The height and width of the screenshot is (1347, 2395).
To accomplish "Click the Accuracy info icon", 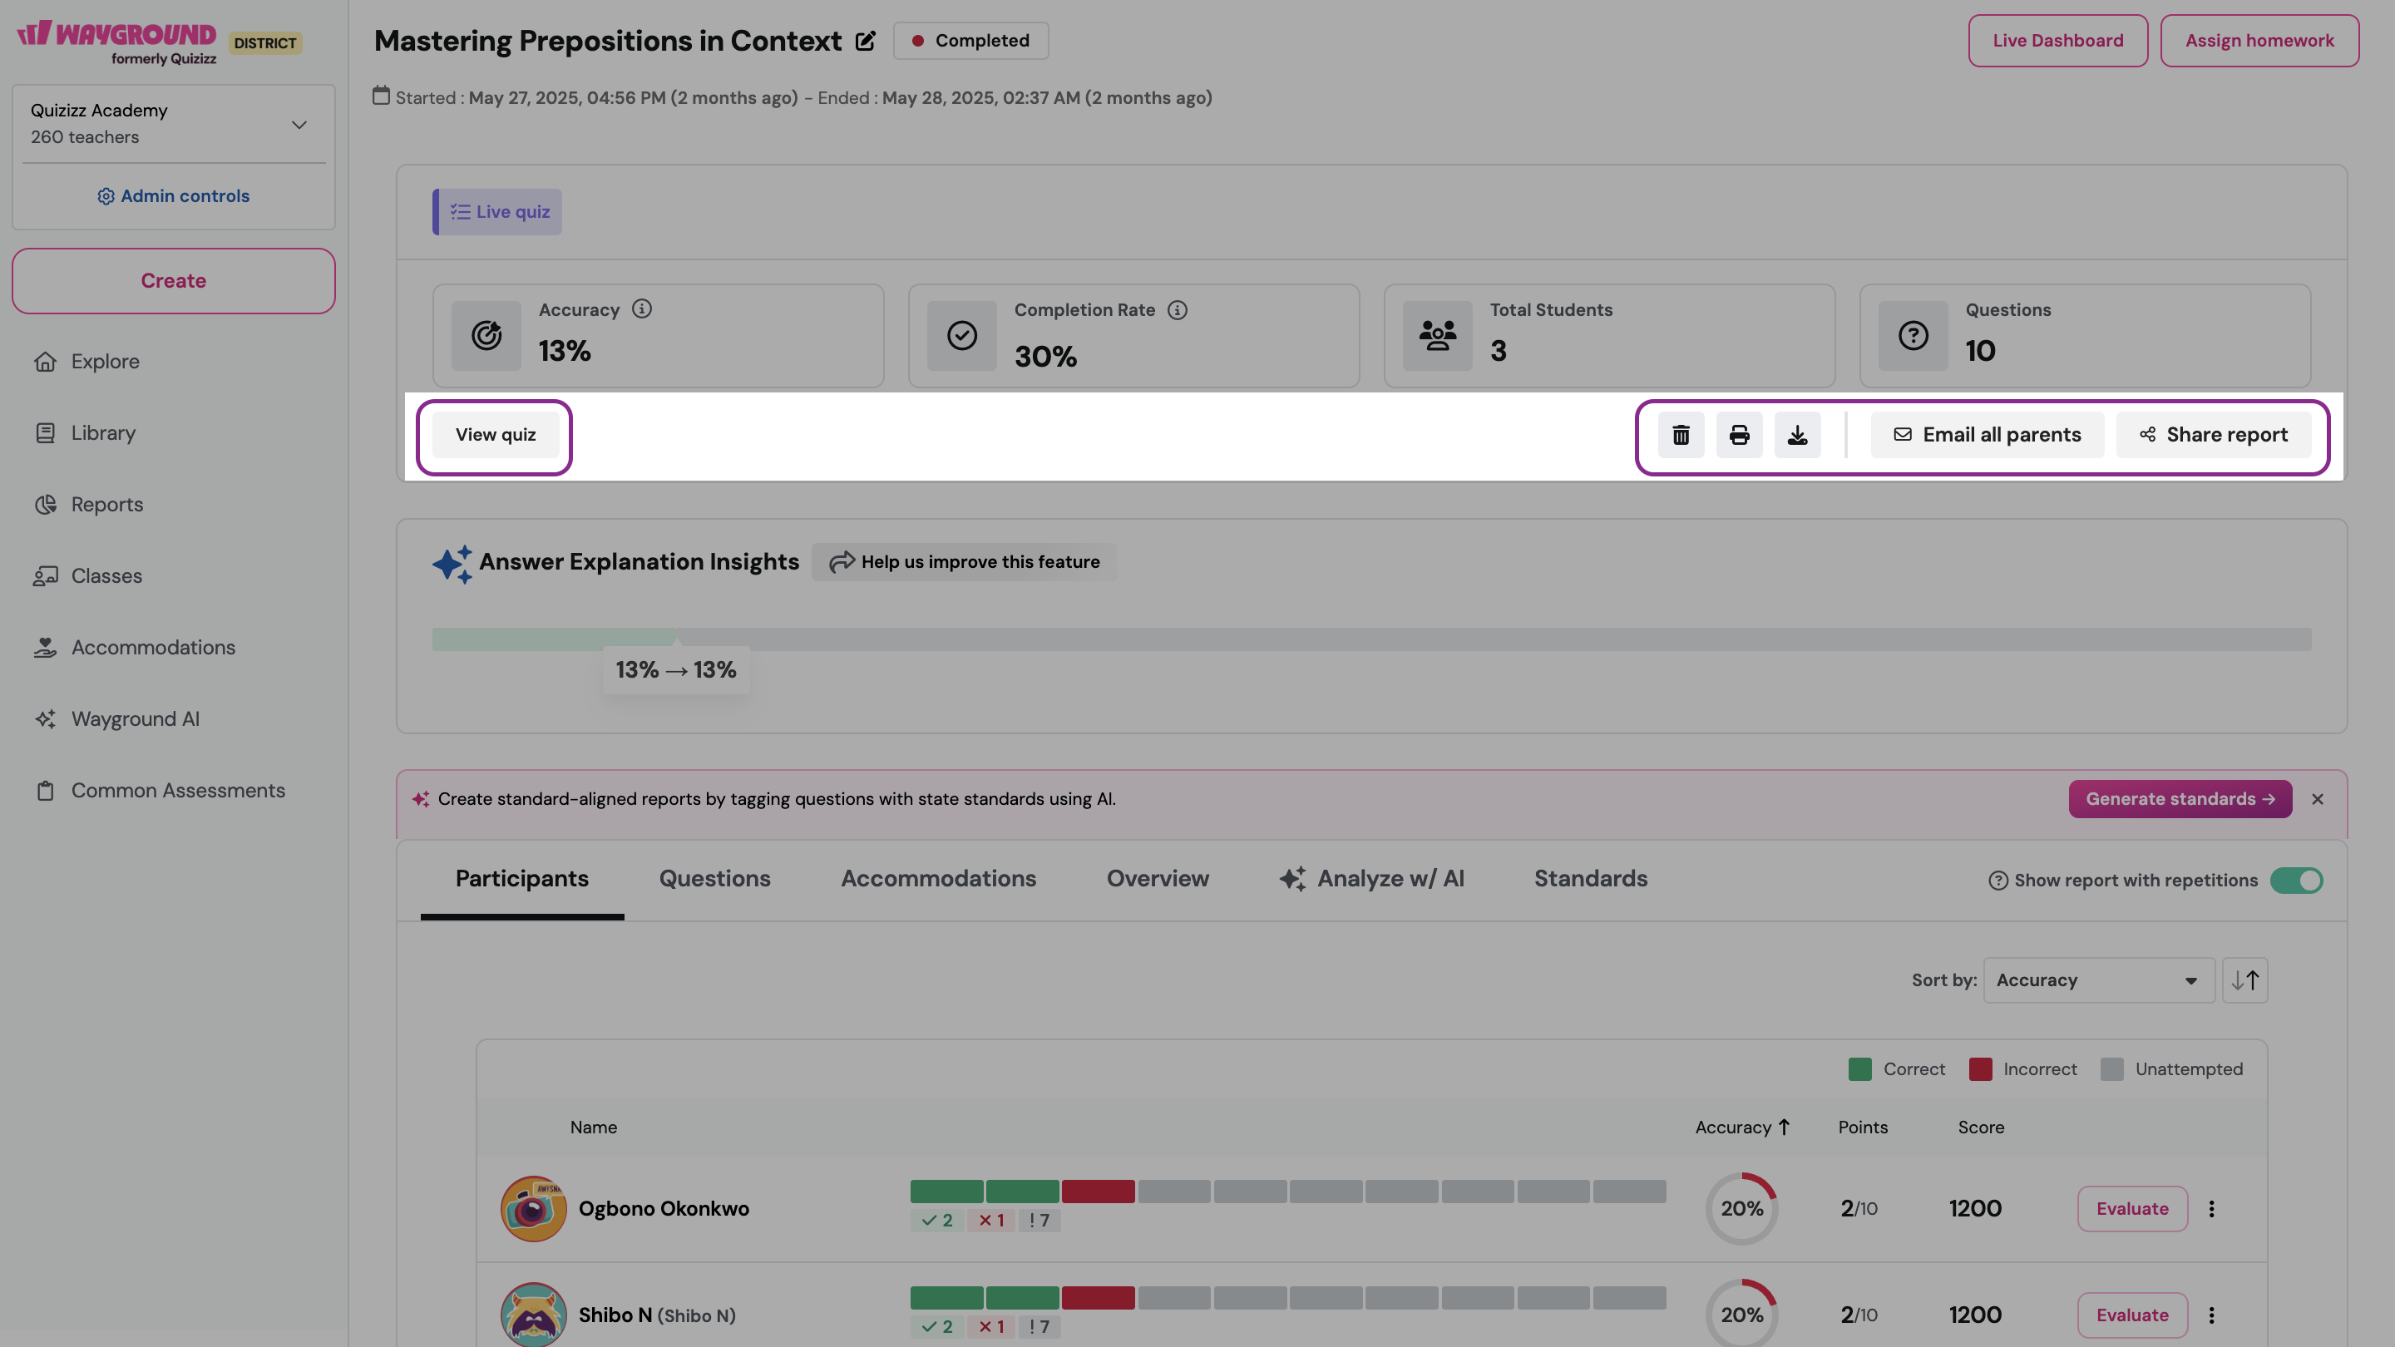I will tap(641, 308).
